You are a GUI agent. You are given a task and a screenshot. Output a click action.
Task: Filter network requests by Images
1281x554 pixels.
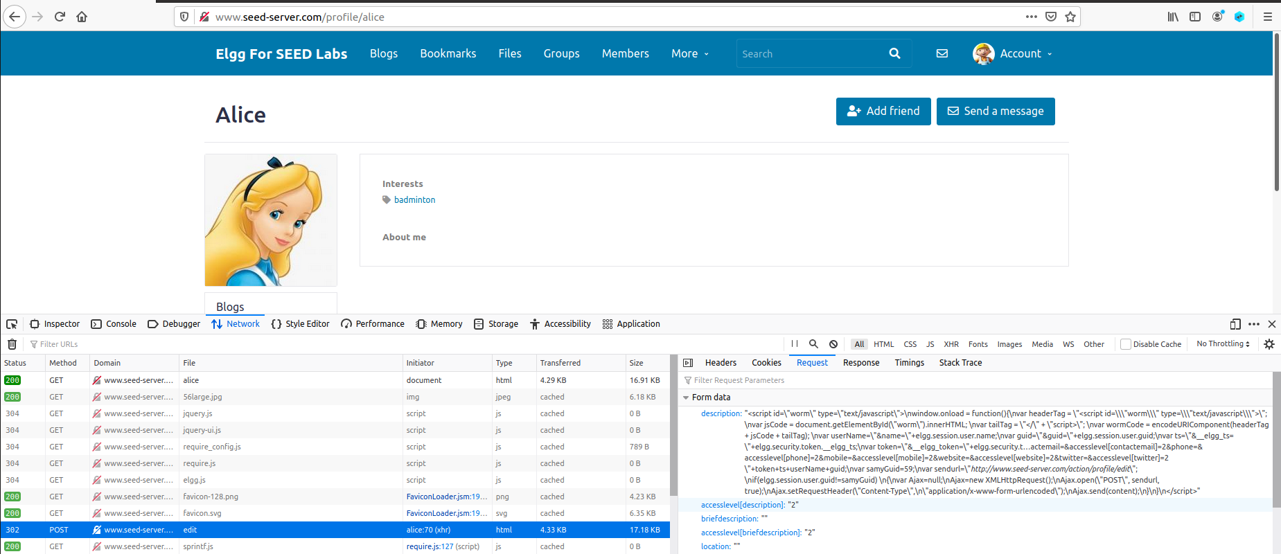coord(1009,344)
